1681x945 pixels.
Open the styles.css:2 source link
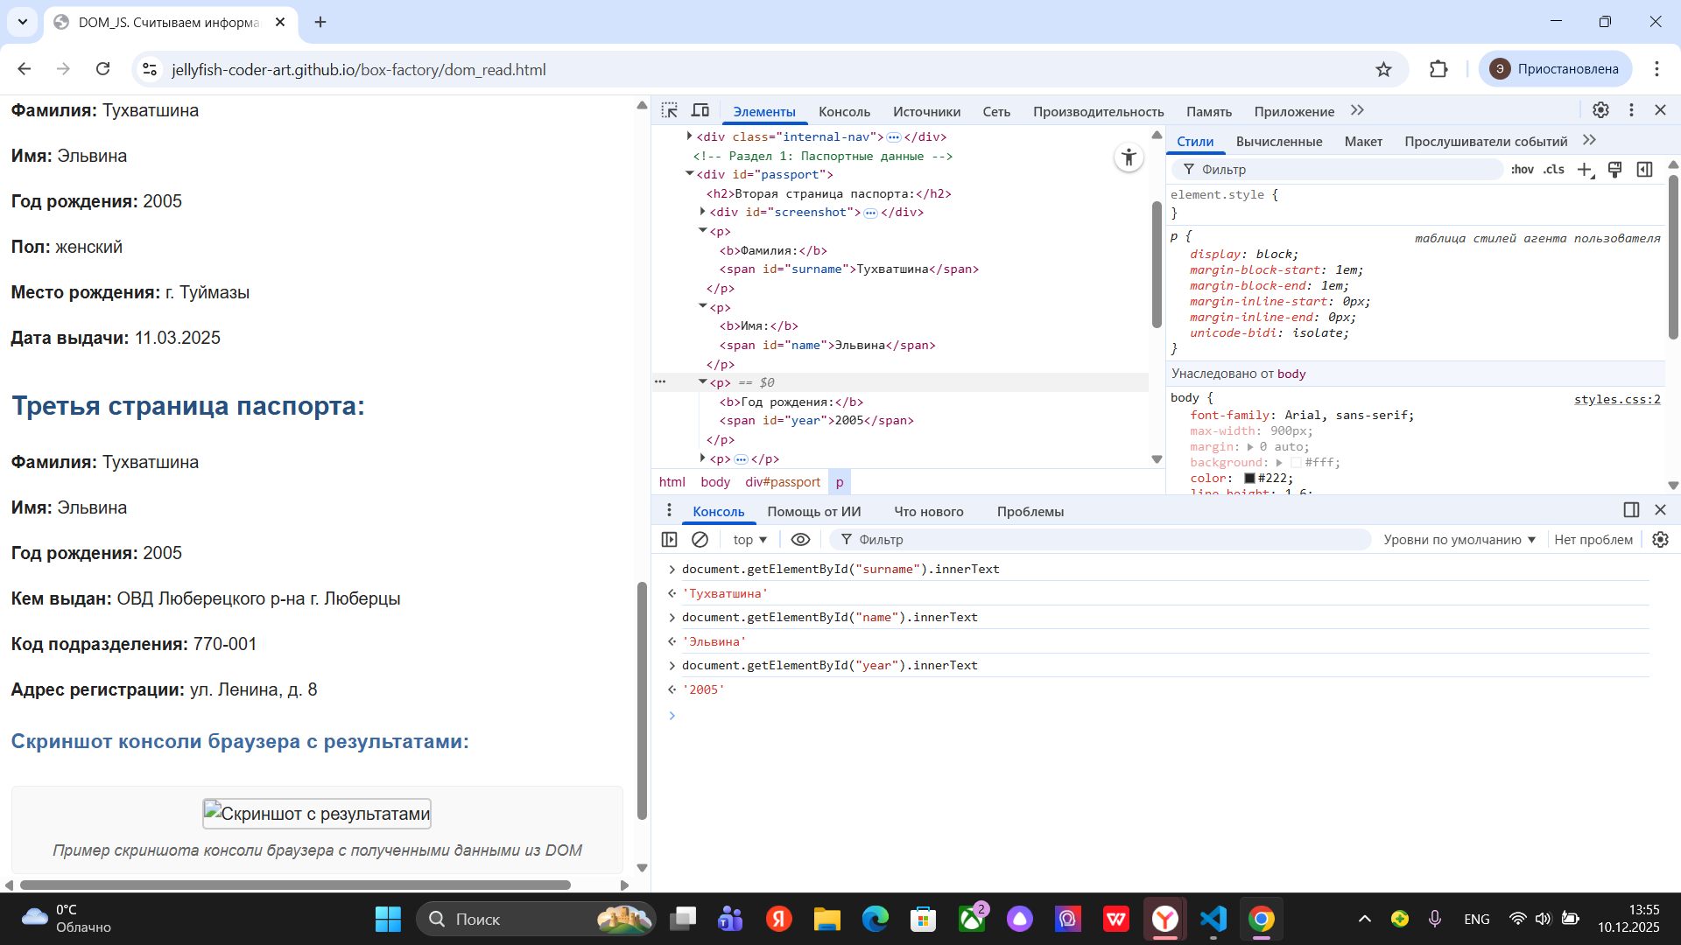point(1616,399)
